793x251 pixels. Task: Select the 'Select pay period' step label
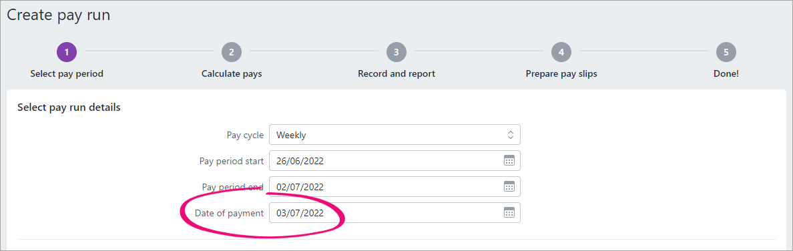point(67,74)
